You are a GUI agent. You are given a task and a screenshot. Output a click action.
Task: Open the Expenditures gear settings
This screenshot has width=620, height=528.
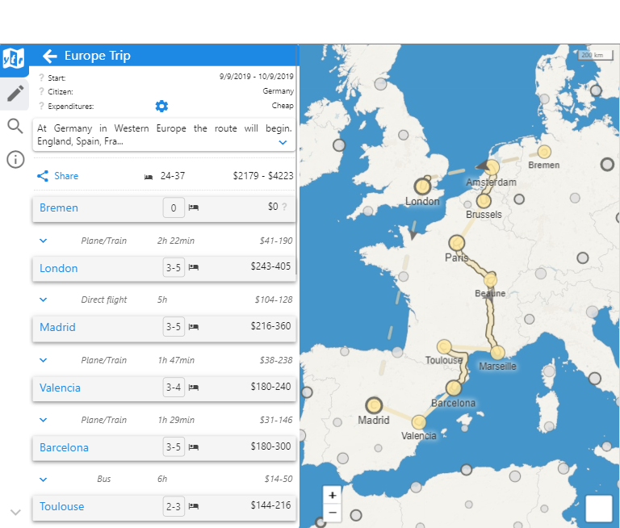pos(161,106)
